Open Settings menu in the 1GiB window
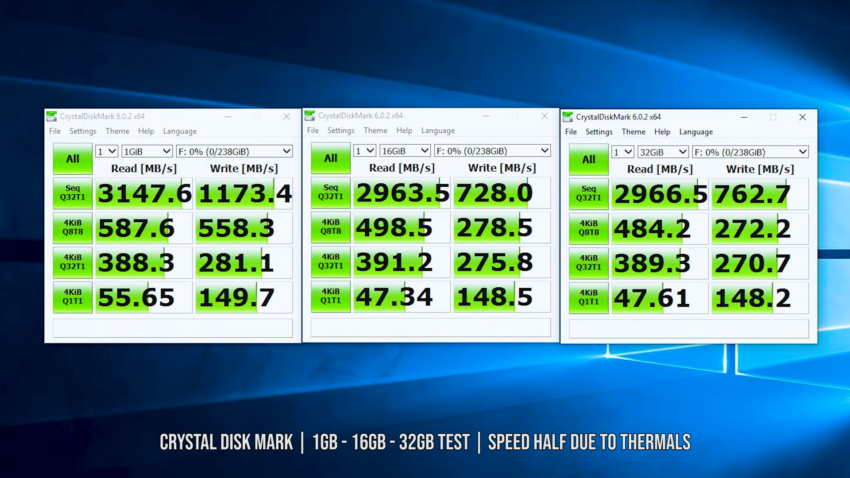The width and height of the screenshot is (850, 478). [x=83, y=131]
